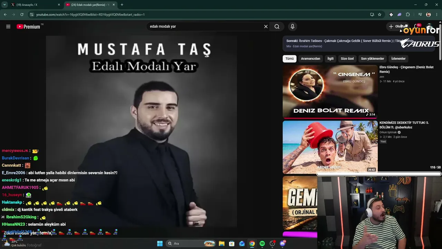
Task: Open YouTube notifications bell
Action: (416, 26)
